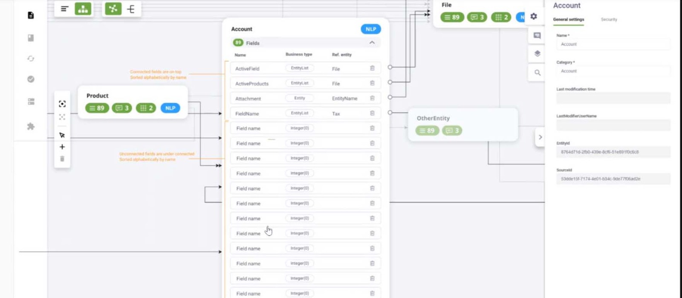The width and height of the screenshot is (682, 298).
Task: Click the checkmark circle sidebar icon
Action: (31, 79)
